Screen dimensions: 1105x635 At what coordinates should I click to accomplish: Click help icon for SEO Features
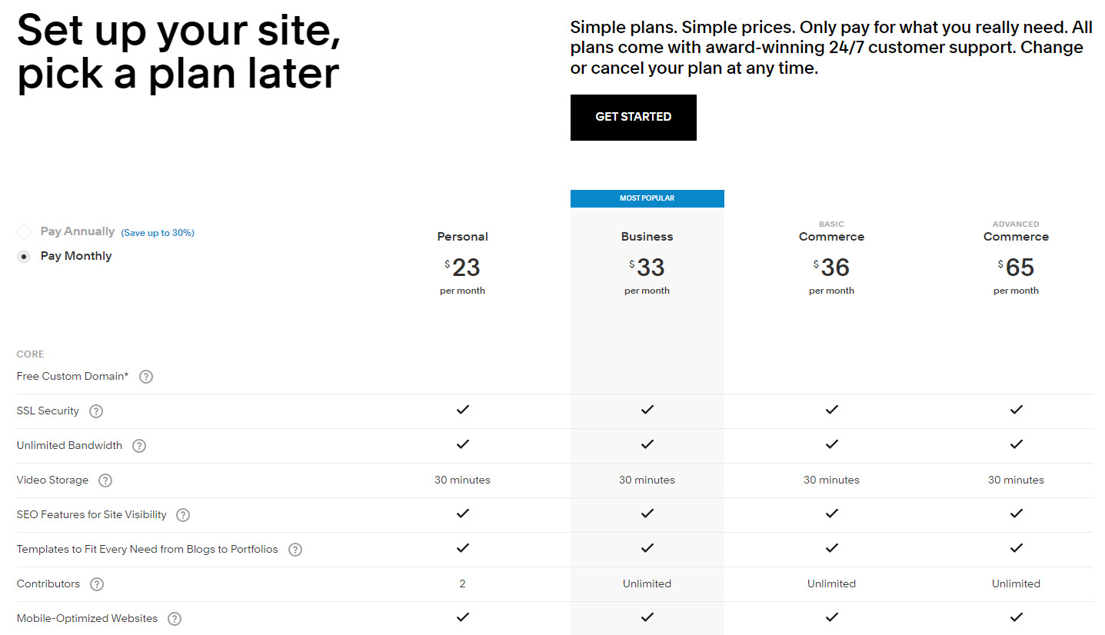point(183,515)
